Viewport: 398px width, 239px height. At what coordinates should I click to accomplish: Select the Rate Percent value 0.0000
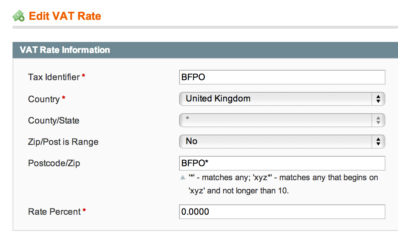click(x=282, y=212)
